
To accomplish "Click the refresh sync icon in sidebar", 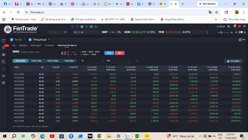I will point(3,69).
